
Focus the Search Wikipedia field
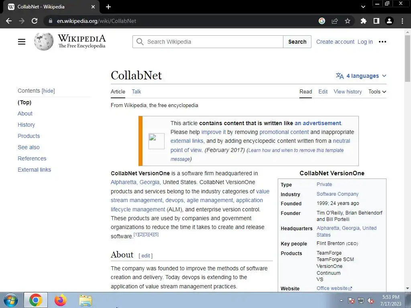[208, 42]
